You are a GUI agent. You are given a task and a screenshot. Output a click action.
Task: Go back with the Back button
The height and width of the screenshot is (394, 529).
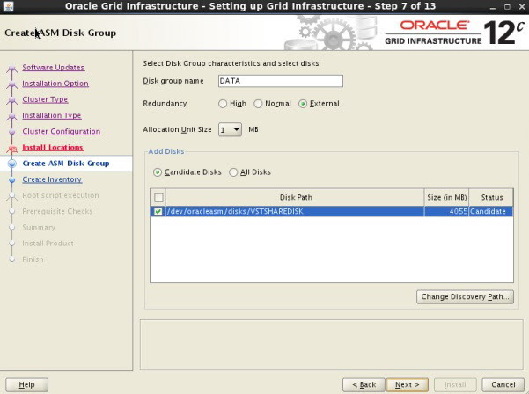coord(364,385)
